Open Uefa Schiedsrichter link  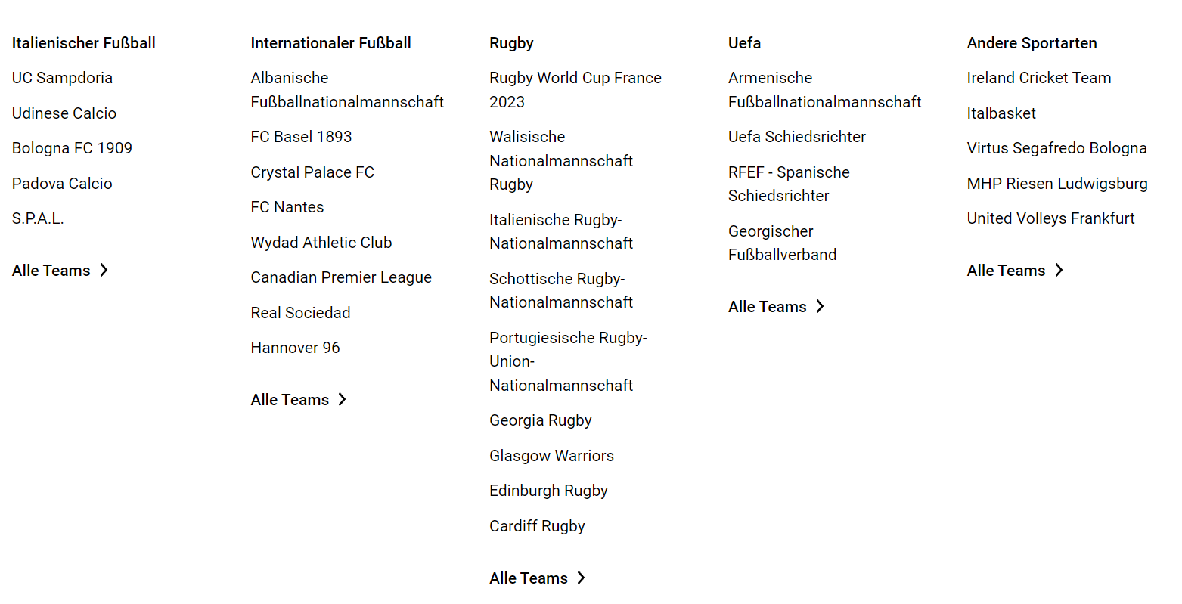coord(797,137)
